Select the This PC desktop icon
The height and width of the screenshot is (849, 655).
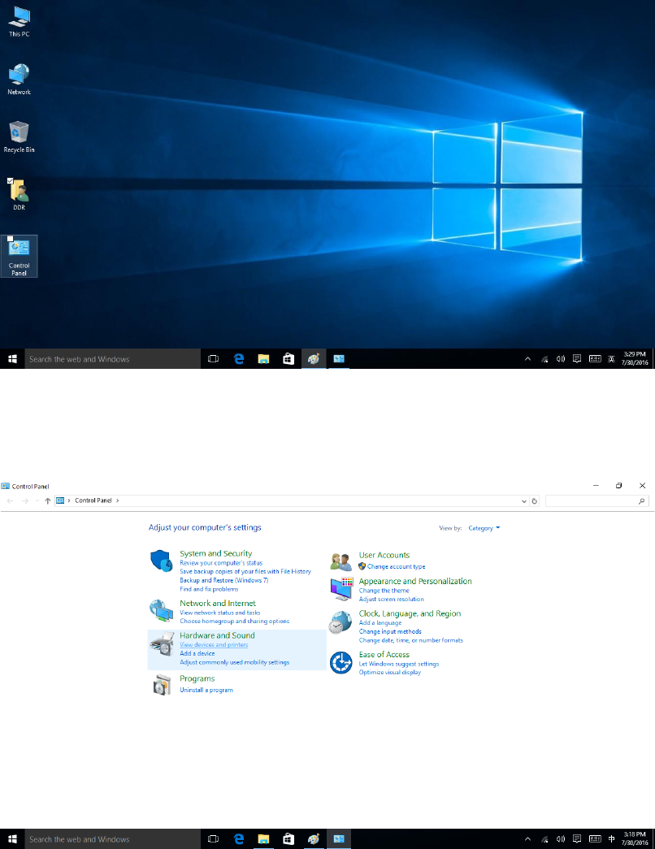click(x=19, y=22)
